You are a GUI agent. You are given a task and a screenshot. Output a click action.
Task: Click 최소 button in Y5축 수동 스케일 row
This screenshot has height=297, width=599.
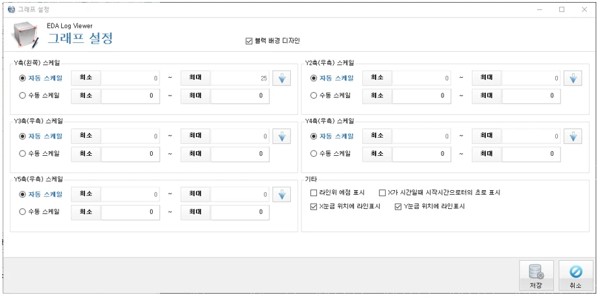click(x=86, y=212)
